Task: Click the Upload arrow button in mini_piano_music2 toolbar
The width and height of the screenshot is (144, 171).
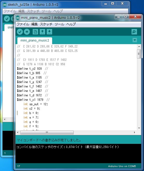Action: click(x=27, y=32)
